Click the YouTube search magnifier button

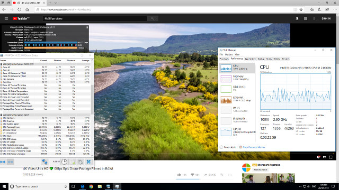tap(153, 18)
